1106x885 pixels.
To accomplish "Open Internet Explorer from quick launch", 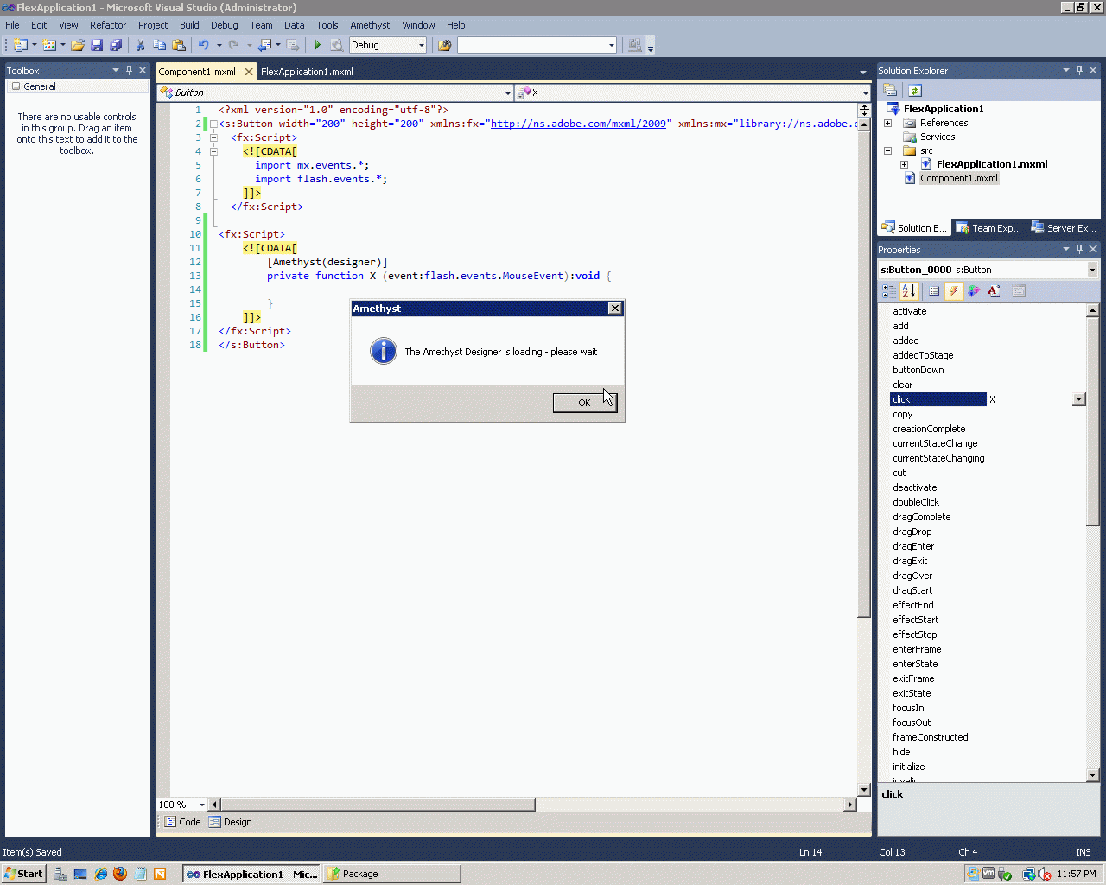I will (x=101, y=874).
